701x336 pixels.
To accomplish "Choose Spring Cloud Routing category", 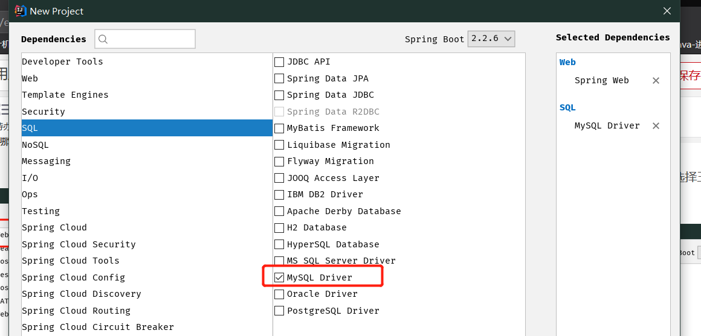I will pos(147,310).
